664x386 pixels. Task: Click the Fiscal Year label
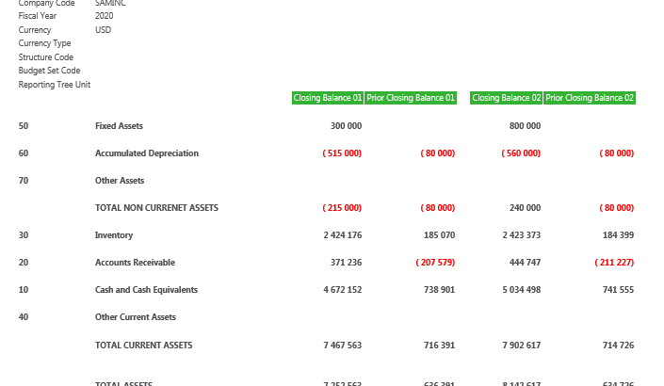click(38, 16)
